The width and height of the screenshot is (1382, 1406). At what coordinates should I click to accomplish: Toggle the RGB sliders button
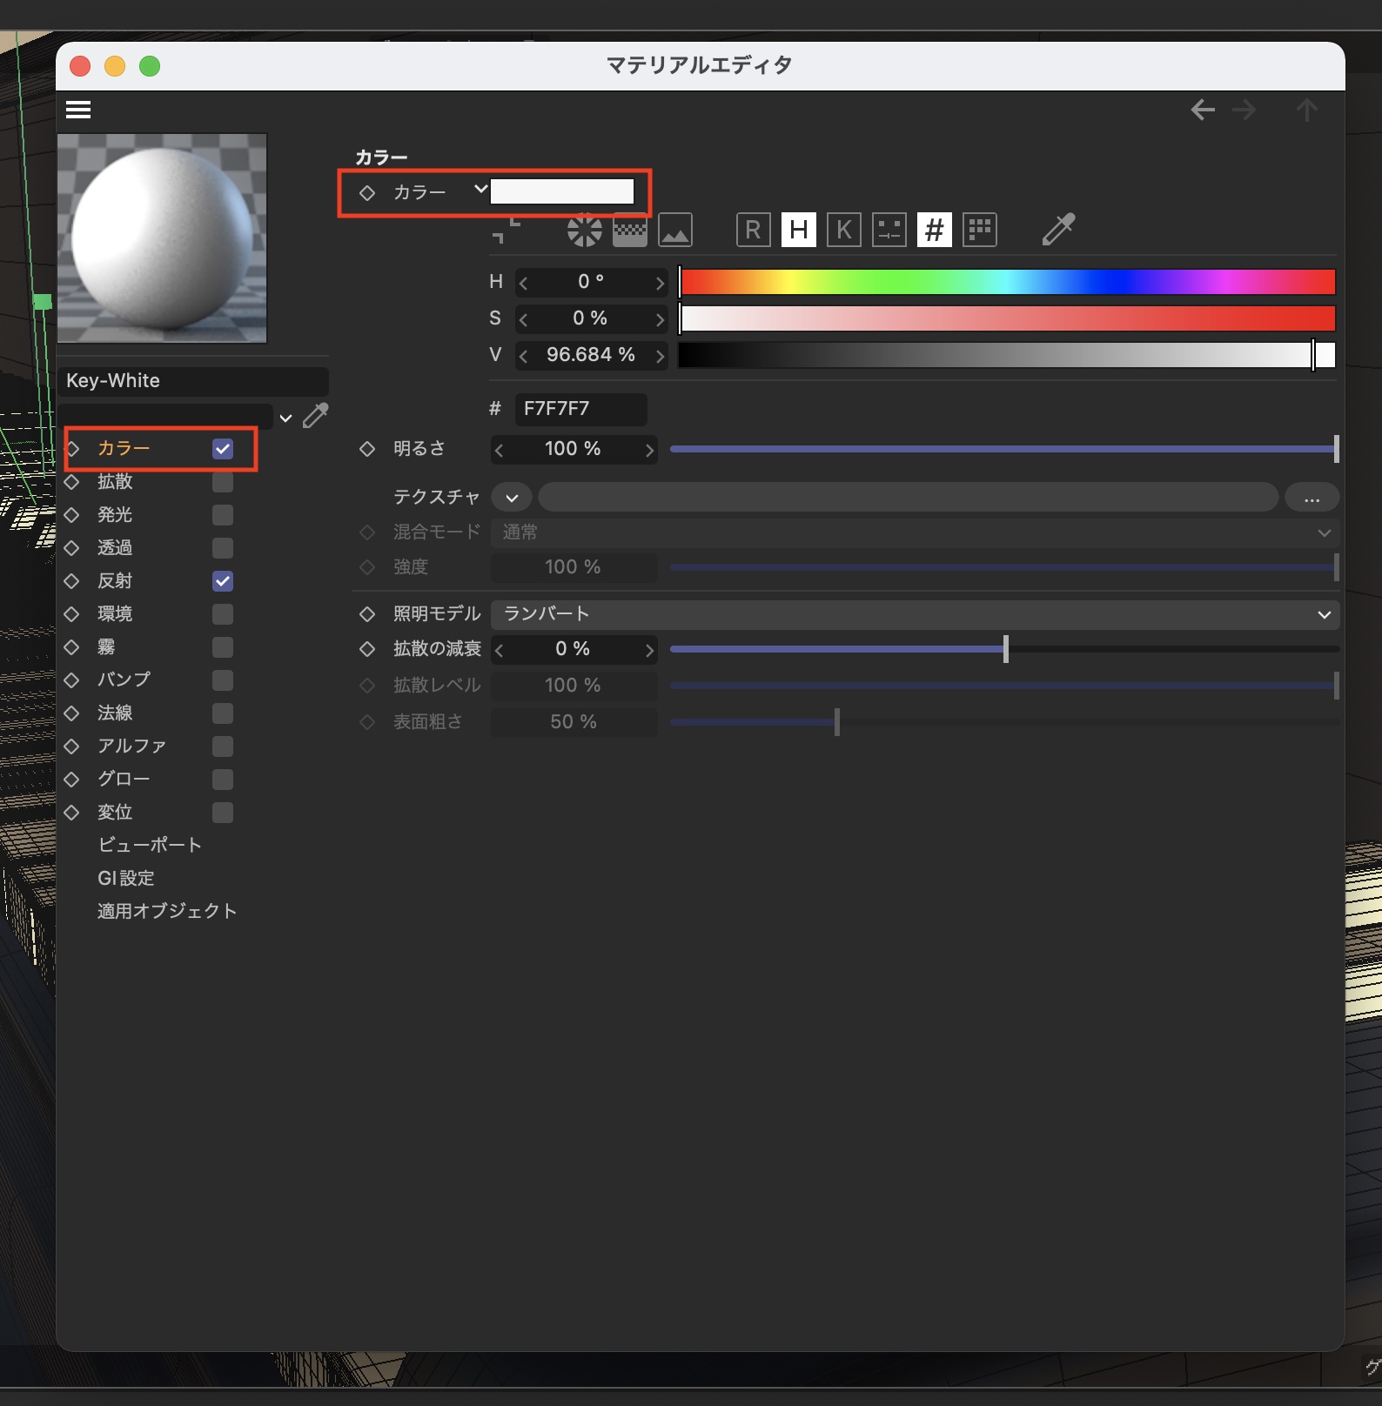(753, 231)
